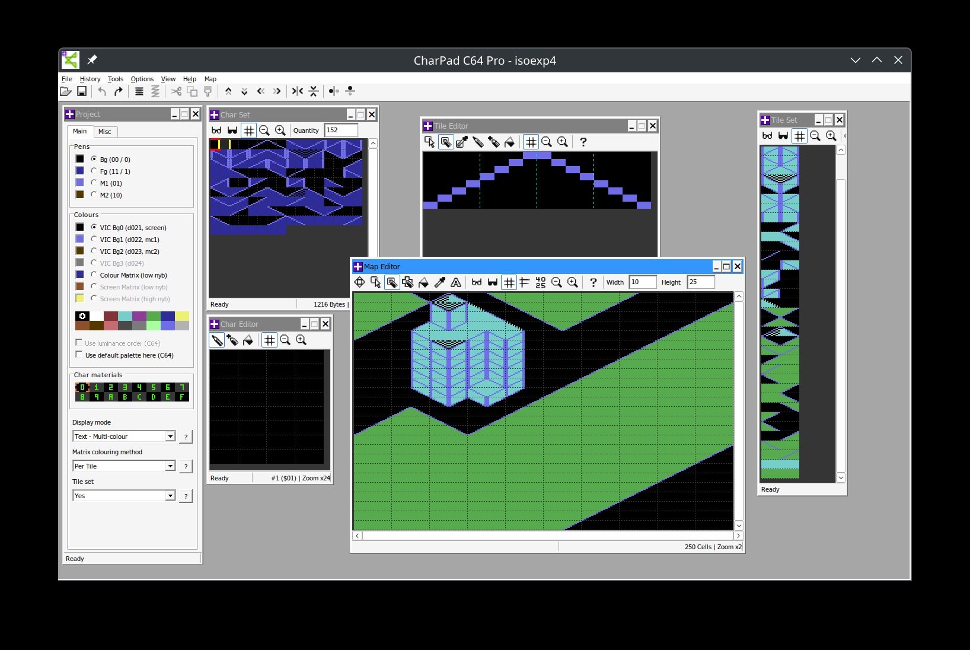Choose the pencil tool in Tile Editor
The image size is (970, 650).
(478, 142)
